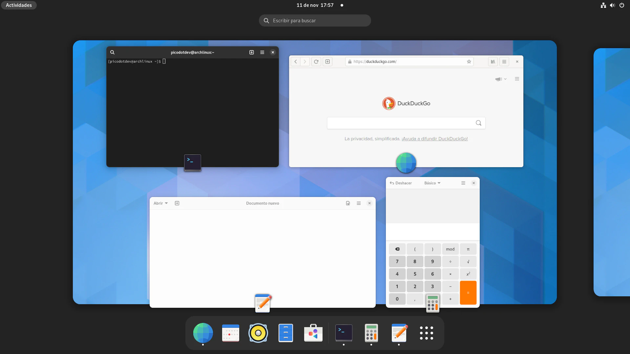Click the terminal search magnifier icon
The width and height of the screenshot is (630, 354).
(x=112, y=52)
